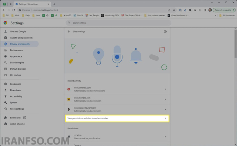
Task: Open The Super - This A... bookmark
Action: tap(132, 16)
